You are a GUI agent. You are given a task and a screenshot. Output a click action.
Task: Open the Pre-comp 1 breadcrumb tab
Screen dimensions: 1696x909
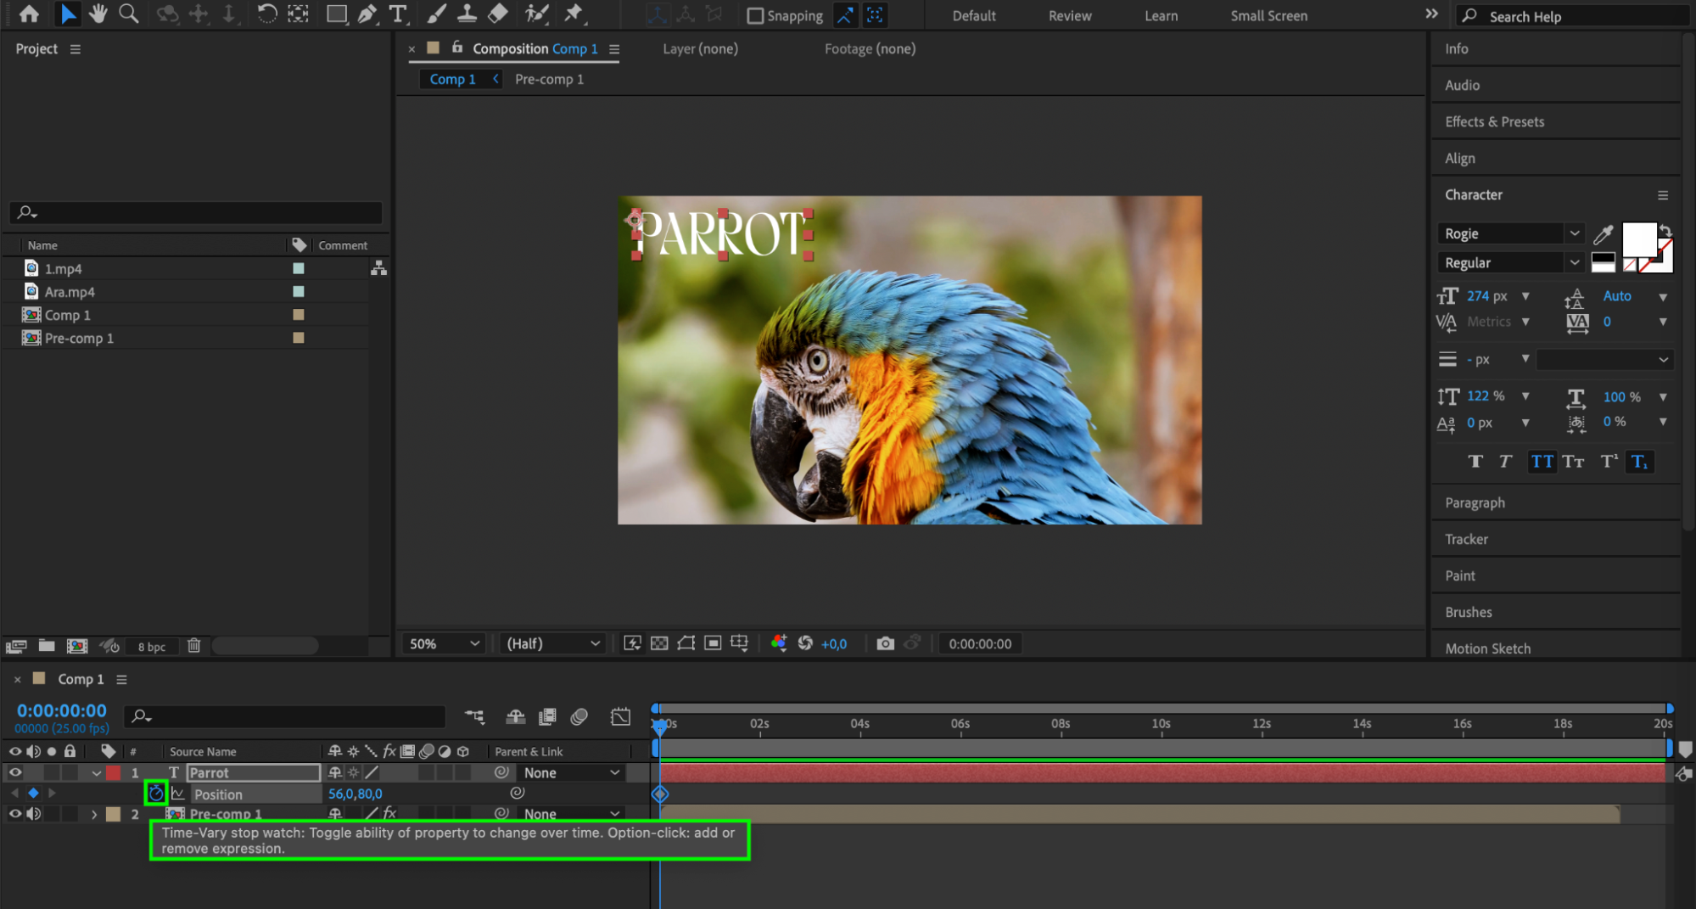[549, 79]
